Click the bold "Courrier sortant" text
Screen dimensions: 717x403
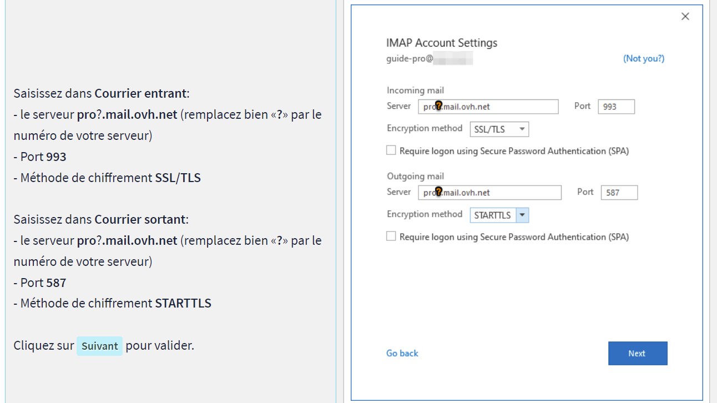(x=140, y=219)
